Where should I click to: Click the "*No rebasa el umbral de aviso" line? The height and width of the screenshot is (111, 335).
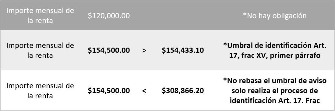click(x=275, y=81)
